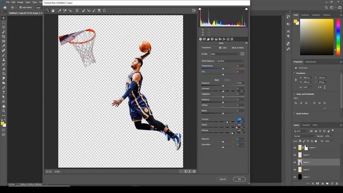Screen dimensions: 343x193
Task: Select the Lasso tool in Photoshop
Action: (4, 27)
